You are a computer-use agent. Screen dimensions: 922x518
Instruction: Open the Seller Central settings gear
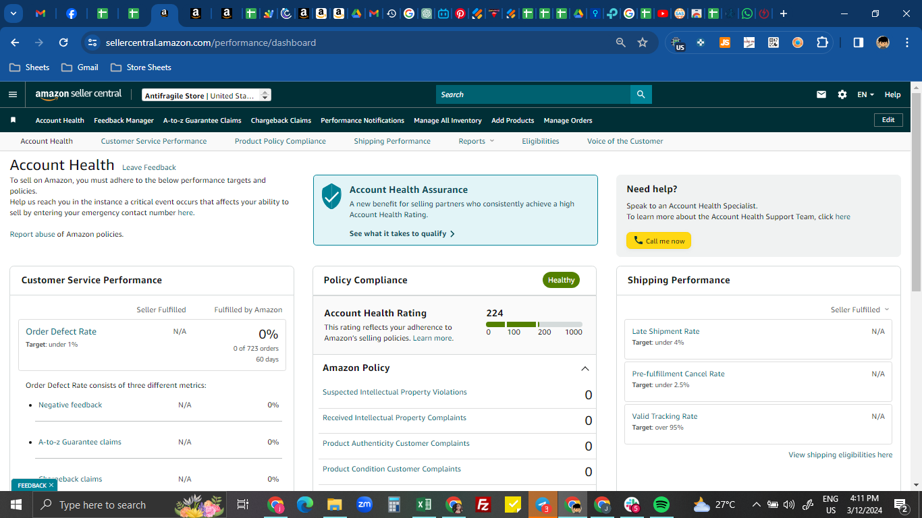(x=842, y=94)
